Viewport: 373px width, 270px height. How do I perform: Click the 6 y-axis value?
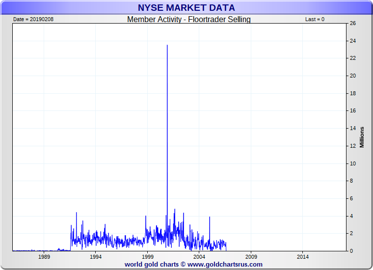point(351,199)
